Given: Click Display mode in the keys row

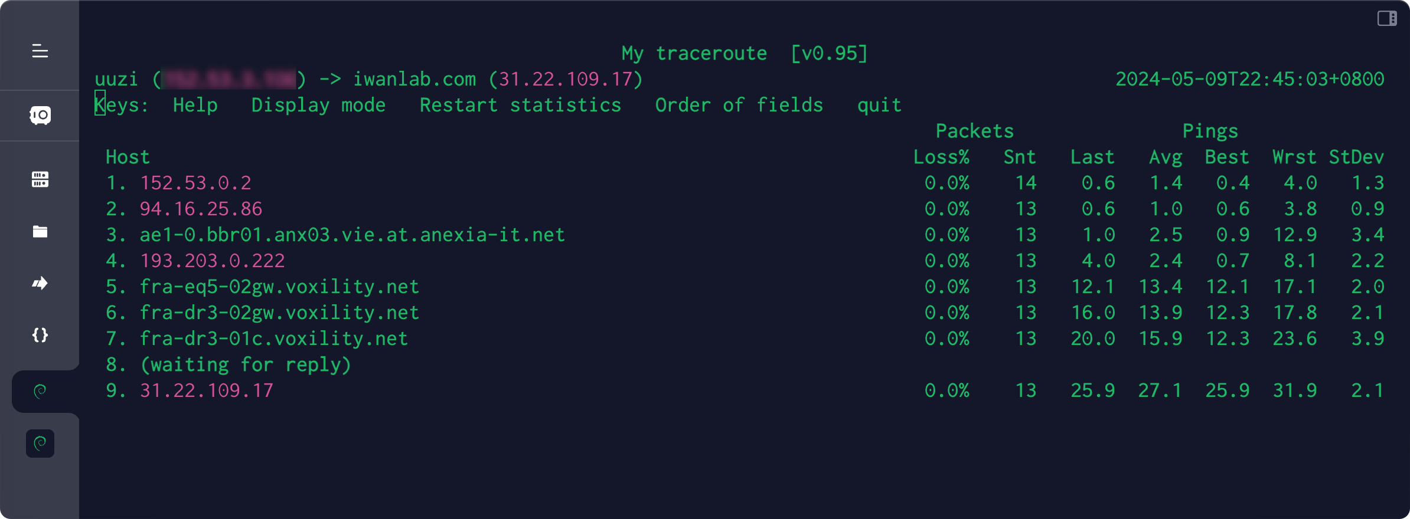Looking at the screenshot, I should coord(318,105).
